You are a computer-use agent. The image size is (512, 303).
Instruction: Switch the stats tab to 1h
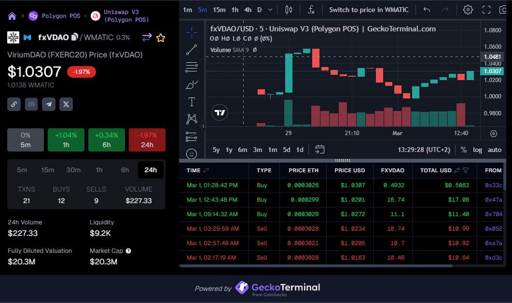click(x=99, y=170)
